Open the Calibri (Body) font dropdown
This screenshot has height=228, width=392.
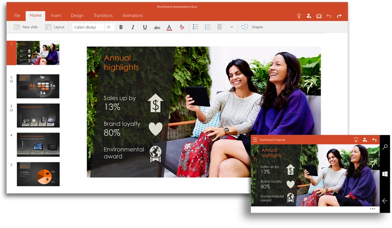(x=88, y=27)
